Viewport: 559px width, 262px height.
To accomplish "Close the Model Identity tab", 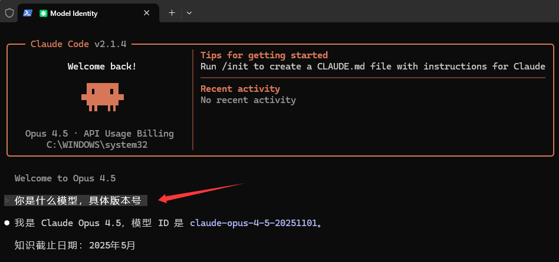I will pos(146,13).
